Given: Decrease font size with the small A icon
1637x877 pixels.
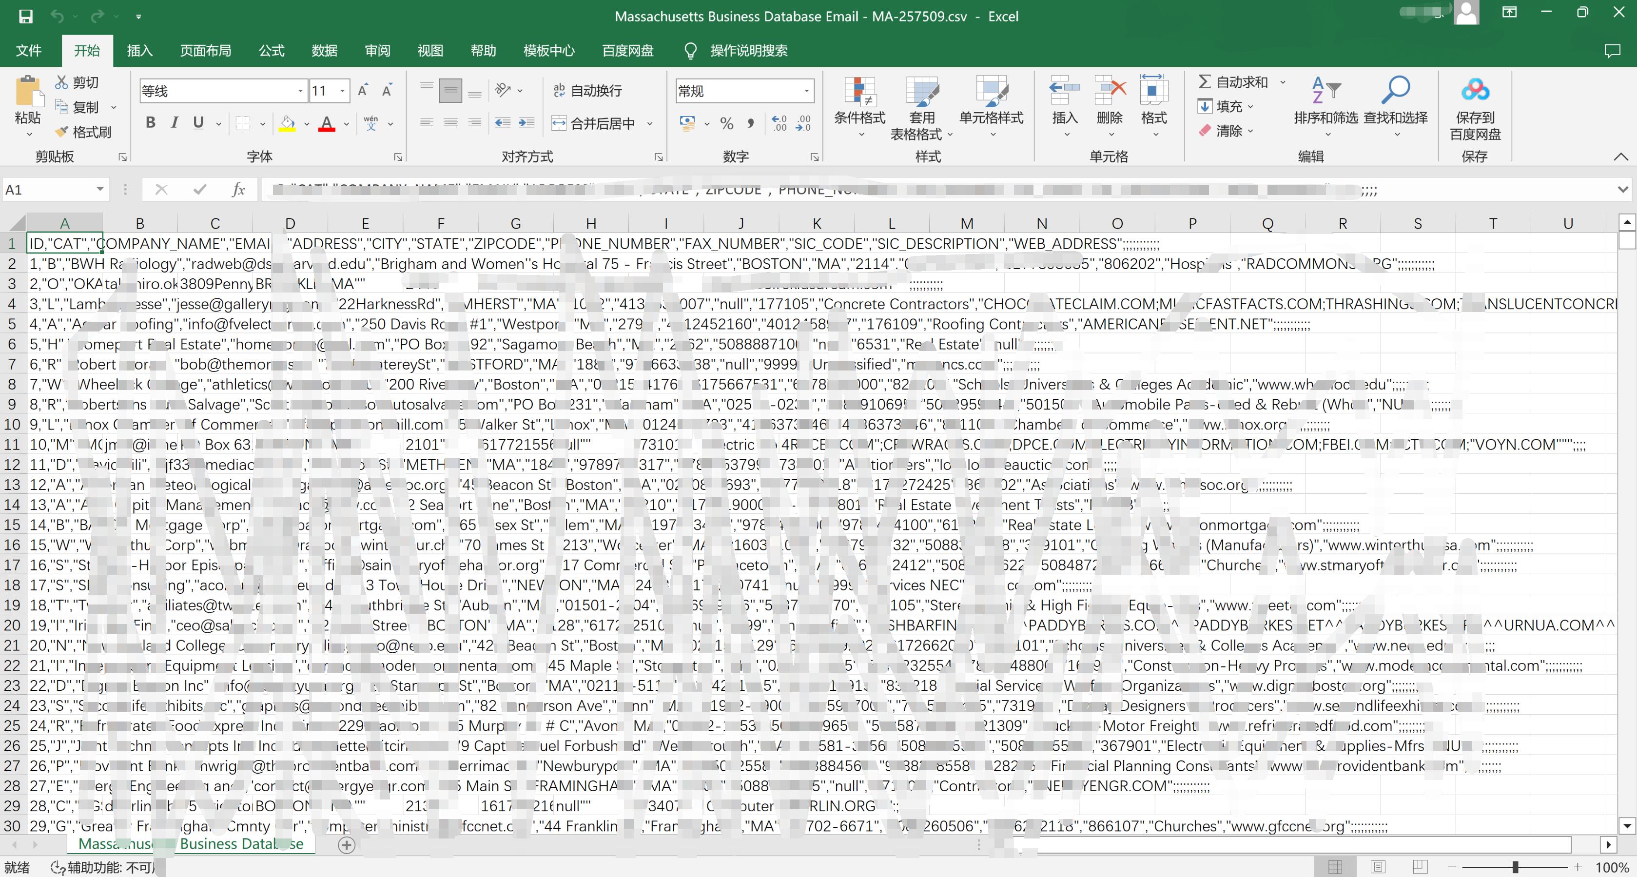Looking at the screenshot, I should [387, 90].
